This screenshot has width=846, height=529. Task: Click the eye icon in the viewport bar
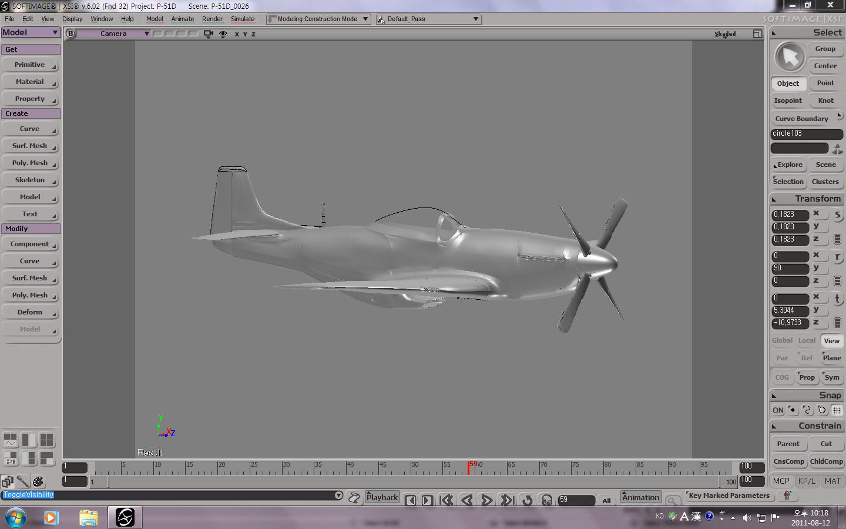(223, 34)
